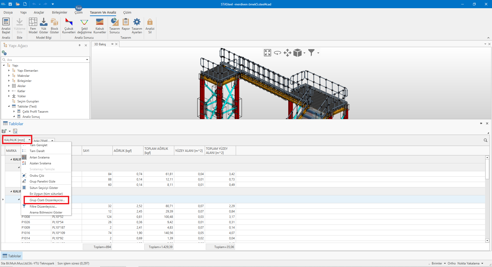
Task: Toggle Ortho mode in the status bar
Action: pyautogui.click(x=452, y=263)
